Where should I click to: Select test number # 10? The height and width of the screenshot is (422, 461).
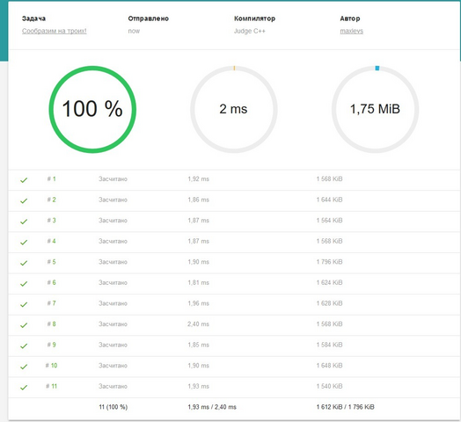[x=51, y=365]
